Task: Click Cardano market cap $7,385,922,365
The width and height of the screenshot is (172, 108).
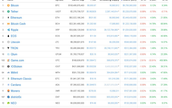Action: [x=77, y=85]
